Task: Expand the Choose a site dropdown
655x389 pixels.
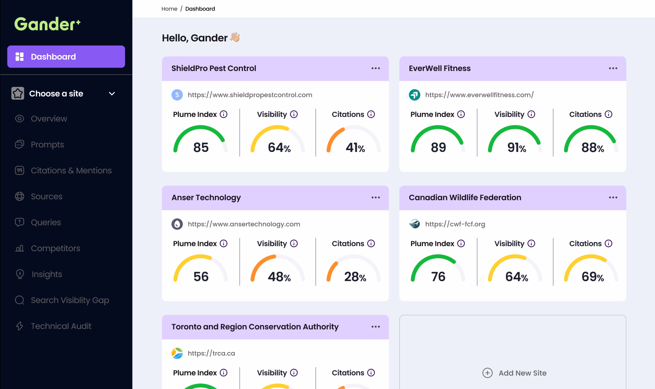Action: pyautogui.click(x=112, y=94)
